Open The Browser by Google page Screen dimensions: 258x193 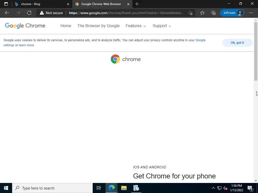pos(99,26)
